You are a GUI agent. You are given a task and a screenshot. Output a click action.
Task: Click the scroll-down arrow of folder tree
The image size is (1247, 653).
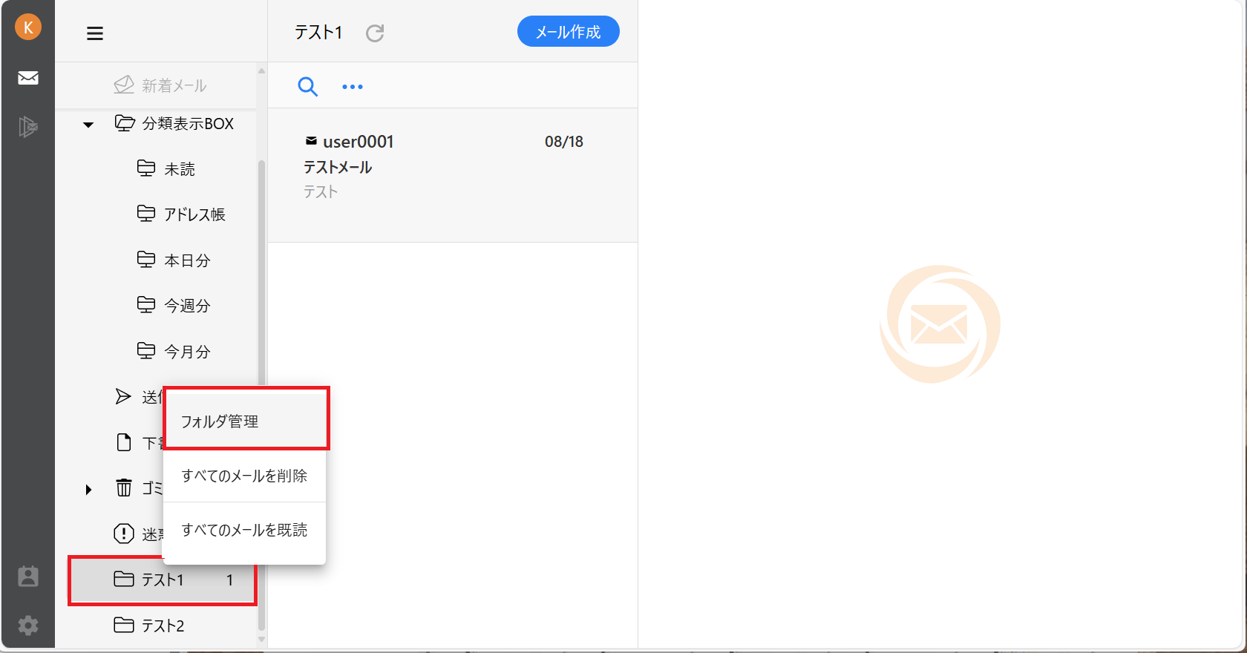(x=261, y=640)
